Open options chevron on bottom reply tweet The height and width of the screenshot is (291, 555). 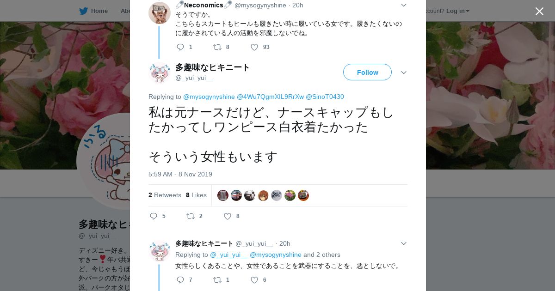404,243
